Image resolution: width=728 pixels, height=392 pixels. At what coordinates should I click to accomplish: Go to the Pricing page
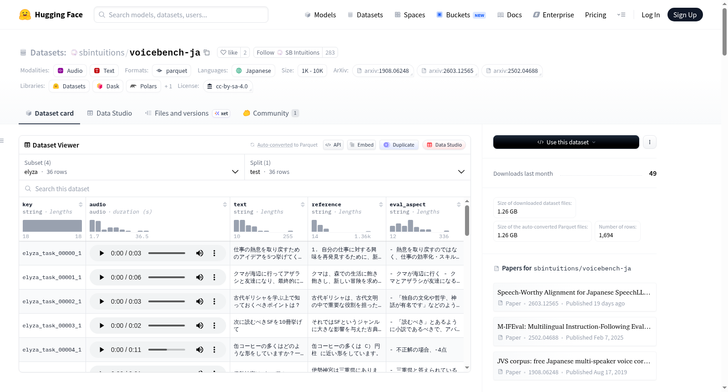596,15
